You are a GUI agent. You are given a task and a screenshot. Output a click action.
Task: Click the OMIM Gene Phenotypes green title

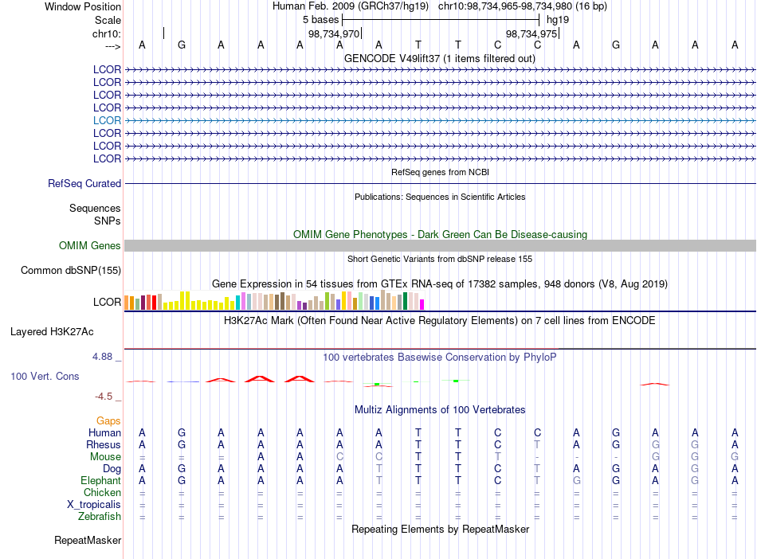coord(440,234)
